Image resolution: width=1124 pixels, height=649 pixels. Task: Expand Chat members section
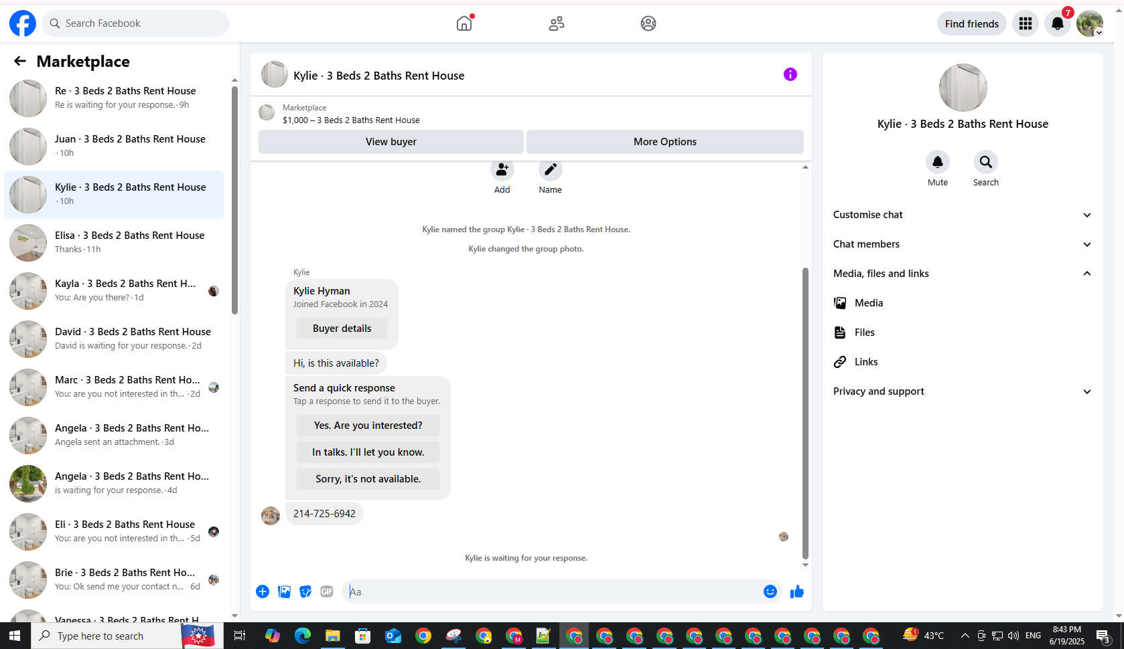(963, 244)
